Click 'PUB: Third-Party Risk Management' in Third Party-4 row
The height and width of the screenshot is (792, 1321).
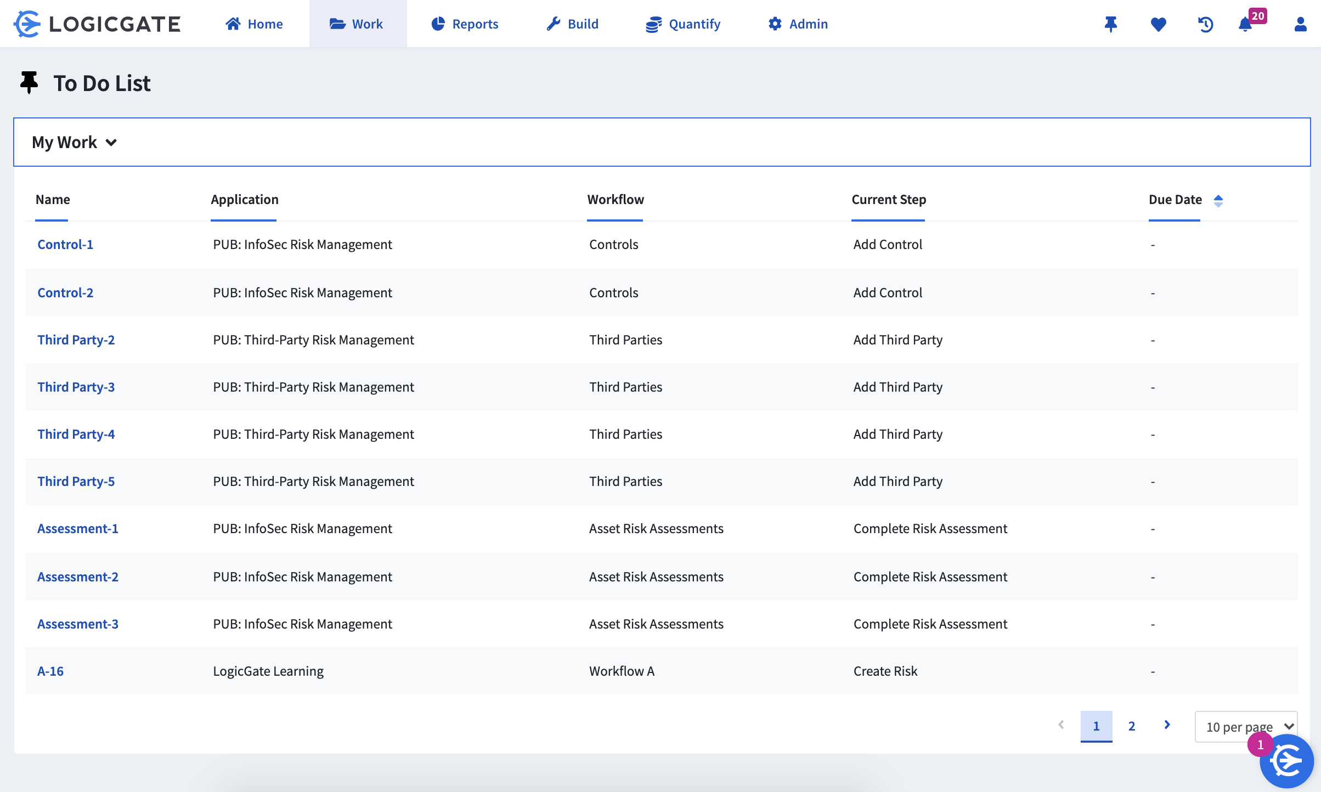(x=313, y=434)
